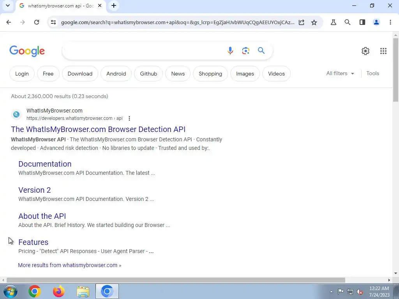The height and width of the screenshot is (299, 399).
Task: Open the About the API sitelink
Action: tap(42, 216)
